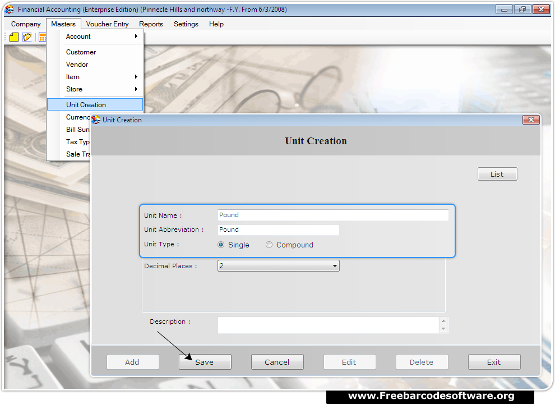Select Unit Creation menu entry
555x404 pixels.
click(95, 104)
